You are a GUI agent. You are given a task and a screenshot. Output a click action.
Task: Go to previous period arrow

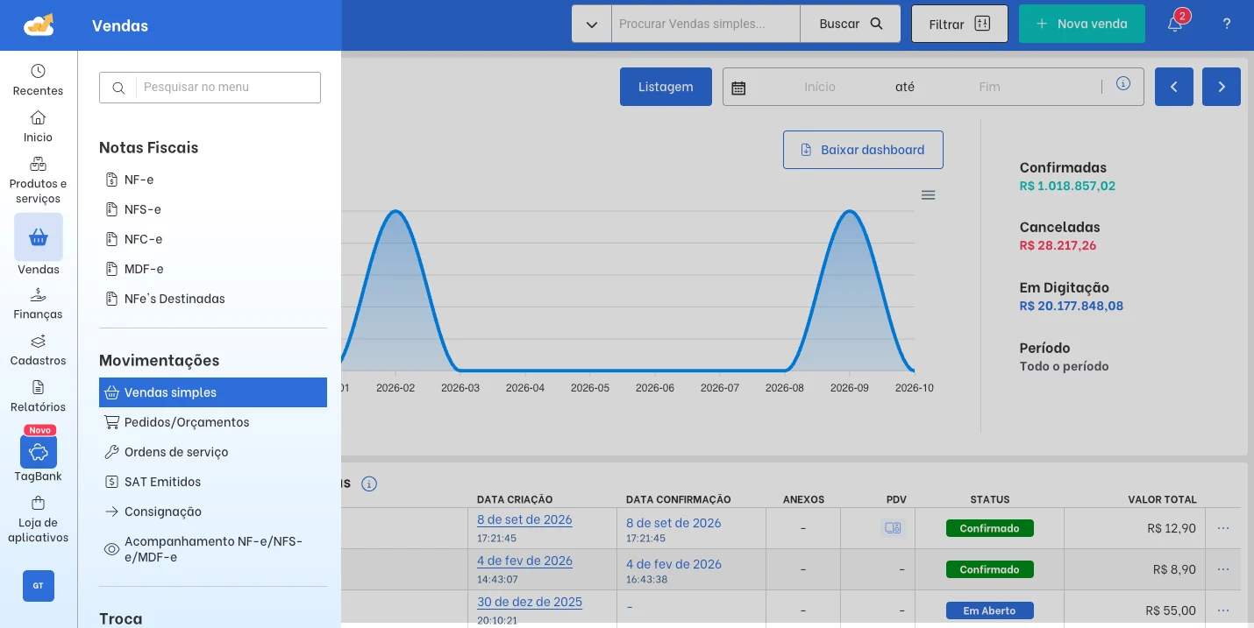point(1174,87)
